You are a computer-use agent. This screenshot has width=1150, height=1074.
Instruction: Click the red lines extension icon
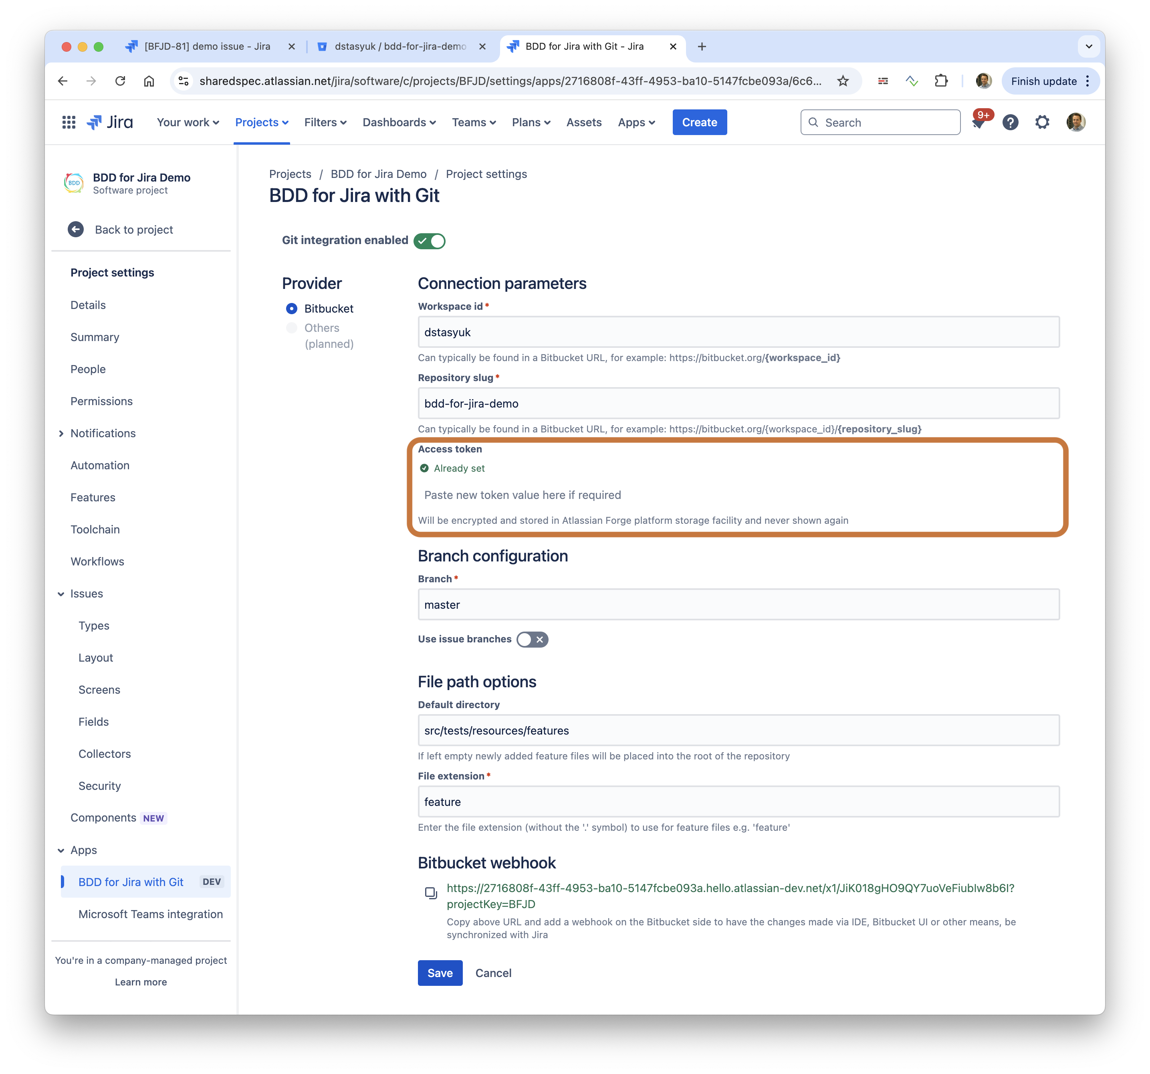point(883,81)
